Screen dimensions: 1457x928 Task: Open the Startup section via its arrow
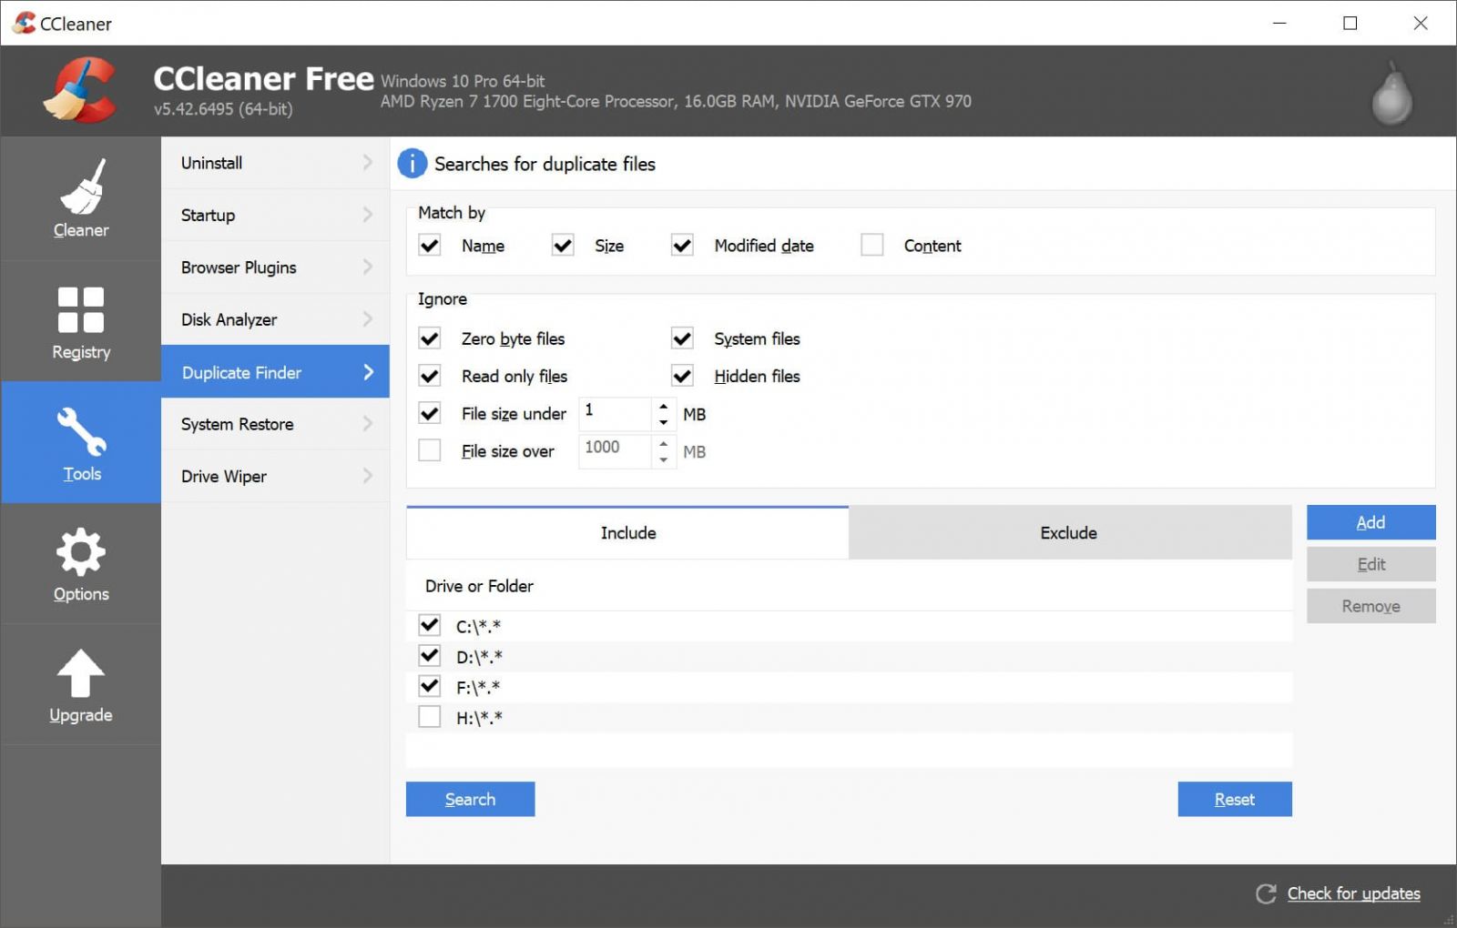tap(368, 215)
